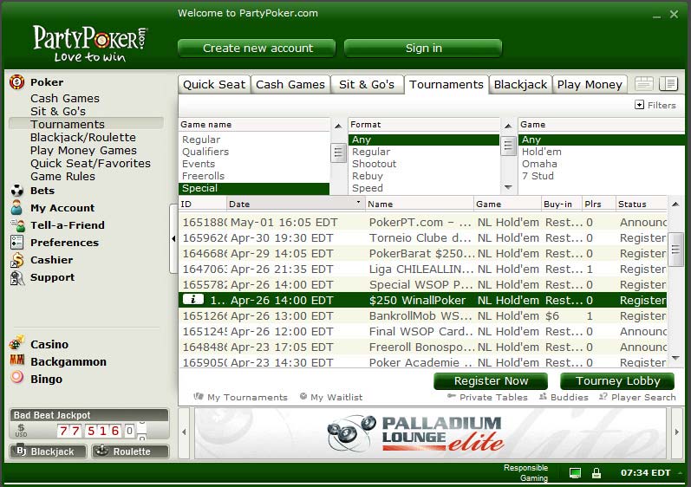Open Cash Games in sidebar
Screen dimensions: 691x487
click(65, 98)
